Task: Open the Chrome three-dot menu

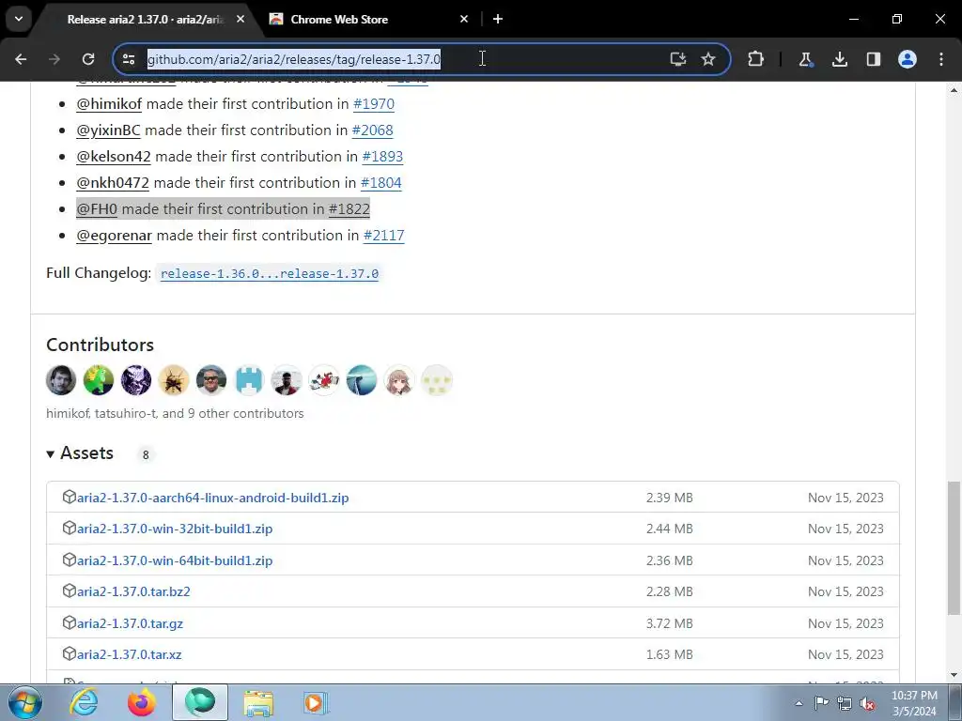Action: point(941,59)
